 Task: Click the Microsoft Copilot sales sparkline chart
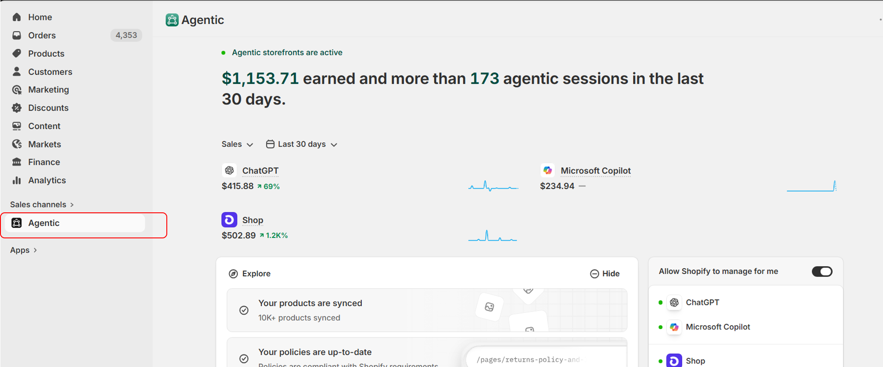point(812,186)
